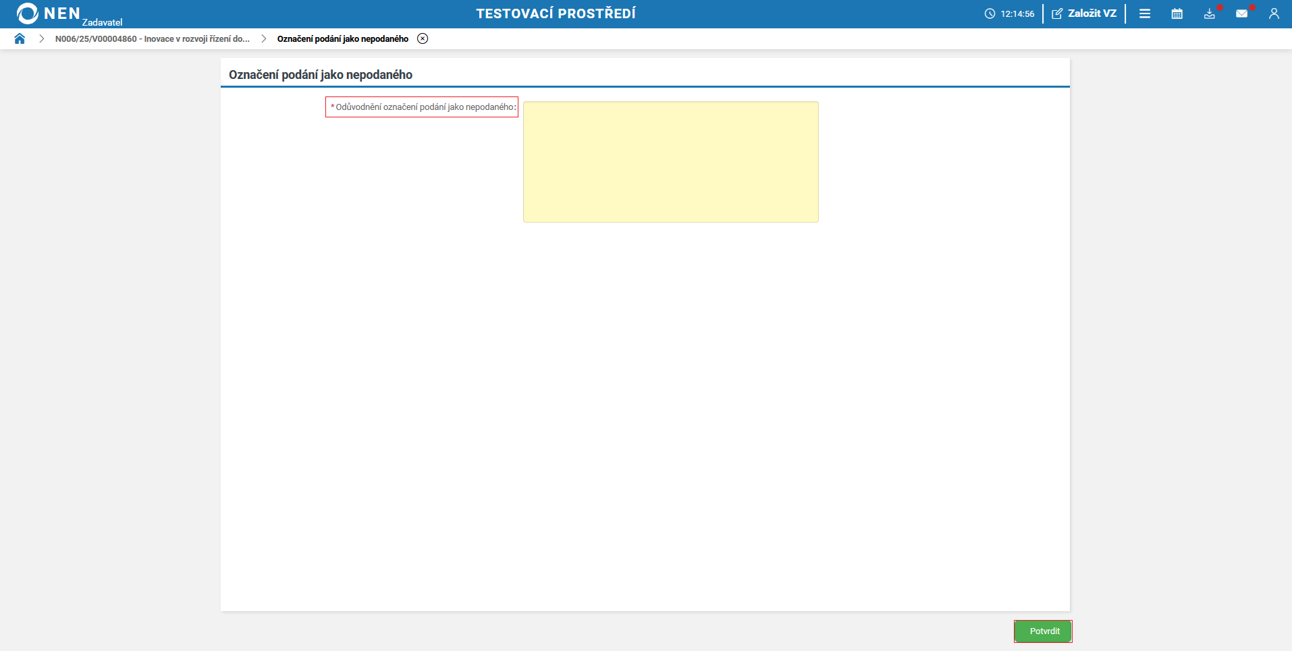The image size is (1292, 651).
Task: Click the edit icon next to Založit VZ
Action: [x=1056, y=13]
